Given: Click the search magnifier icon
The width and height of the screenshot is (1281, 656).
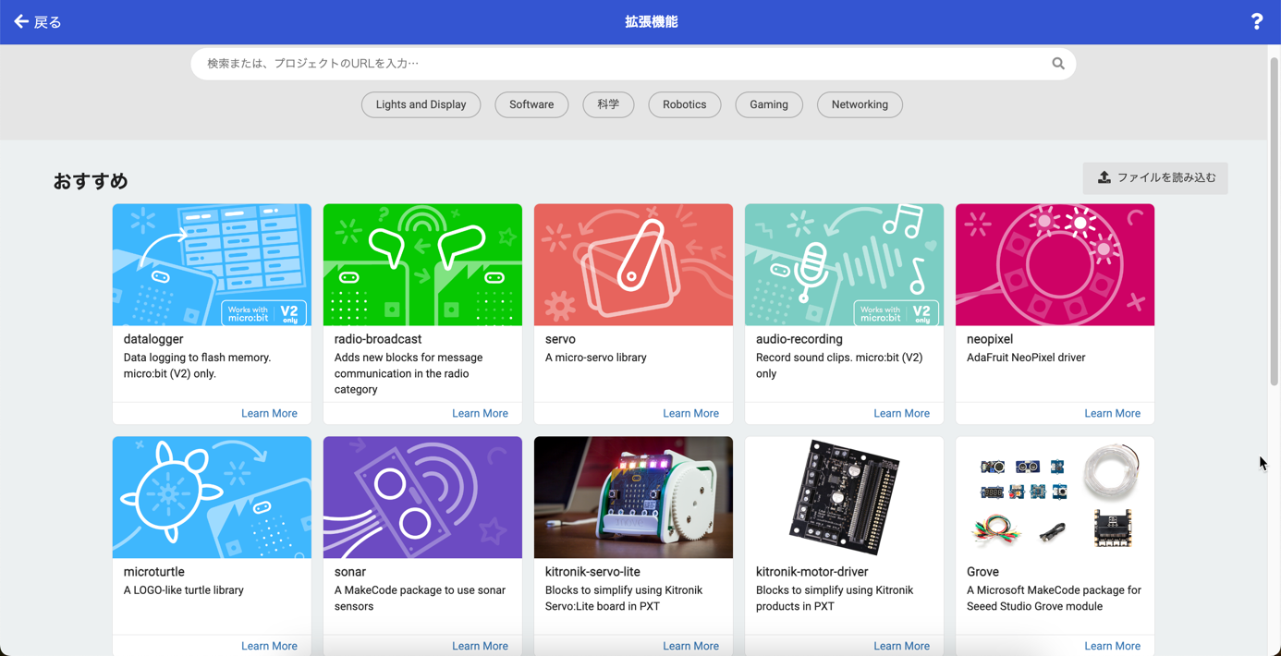Looking at the screenshot, I should (1058, 64).
